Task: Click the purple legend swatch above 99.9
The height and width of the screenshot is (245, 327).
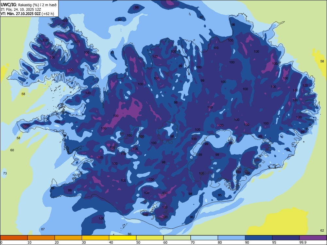Action: (313, 238)
